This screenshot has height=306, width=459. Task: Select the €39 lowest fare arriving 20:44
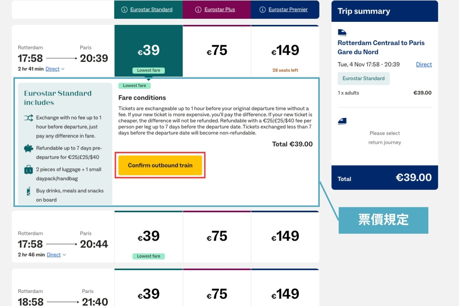click(x=148, y=236)
